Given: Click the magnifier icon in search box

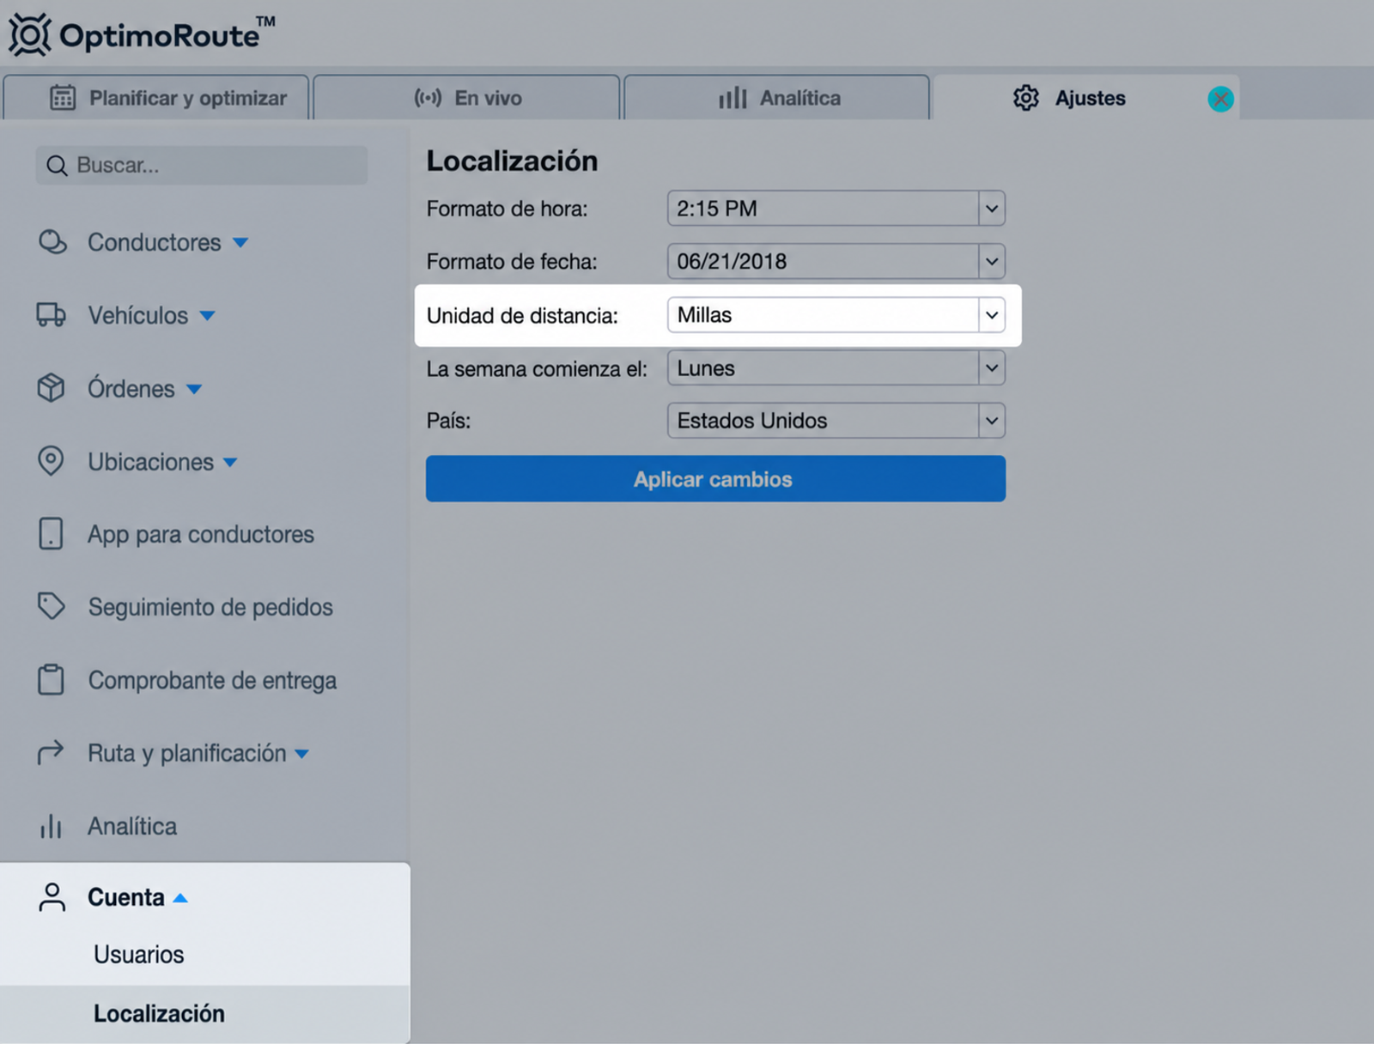Looking at the screenshot, I should (x=57, y=166).
